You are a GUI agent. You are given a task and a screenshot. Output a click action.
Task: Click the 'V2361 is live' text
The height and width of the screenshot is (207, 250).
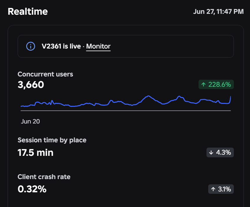61,46
